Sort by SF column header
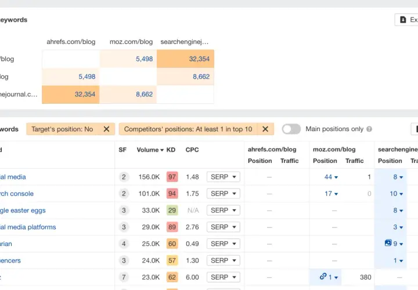Image resolution: width=418 pixels, height=290 pixels. click(x=122, y=150)
